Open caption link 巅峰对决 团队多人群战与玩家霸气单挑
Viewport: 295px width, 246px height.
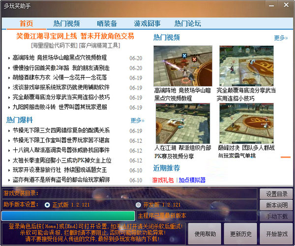(246, 152)
